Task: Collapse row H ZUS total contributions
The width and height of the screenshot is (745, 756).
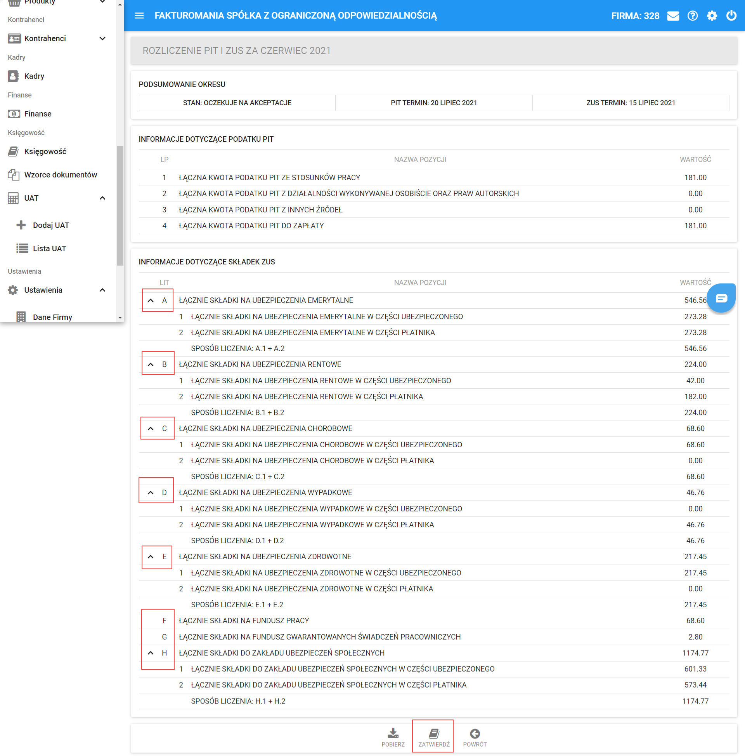Action: [x=151, y=653]
